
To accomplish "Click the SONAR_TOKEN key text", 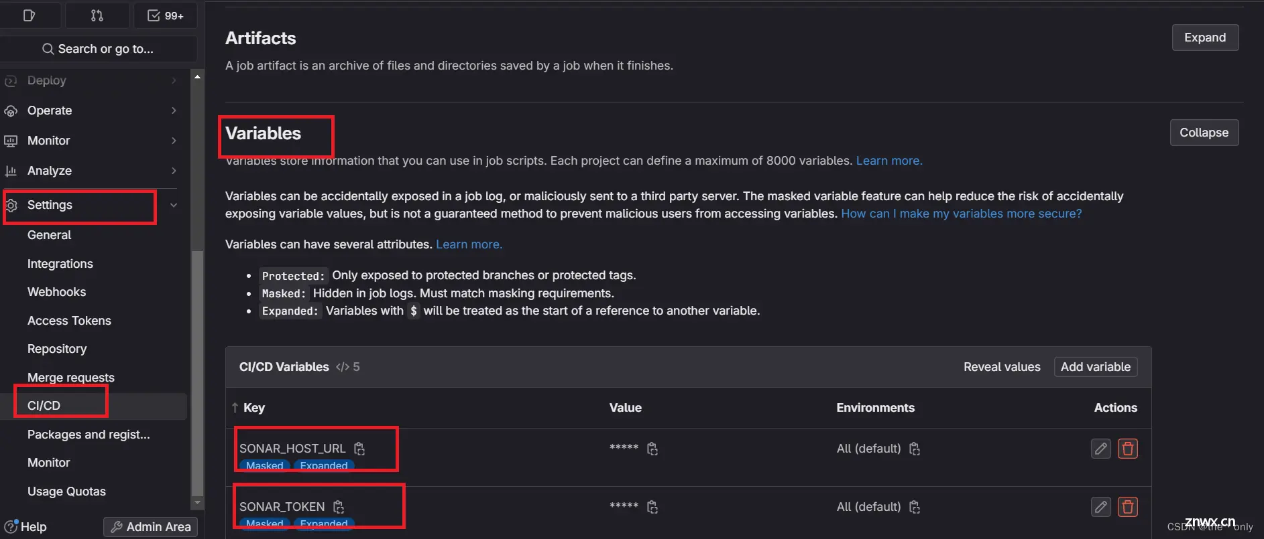I will point(282,507).
